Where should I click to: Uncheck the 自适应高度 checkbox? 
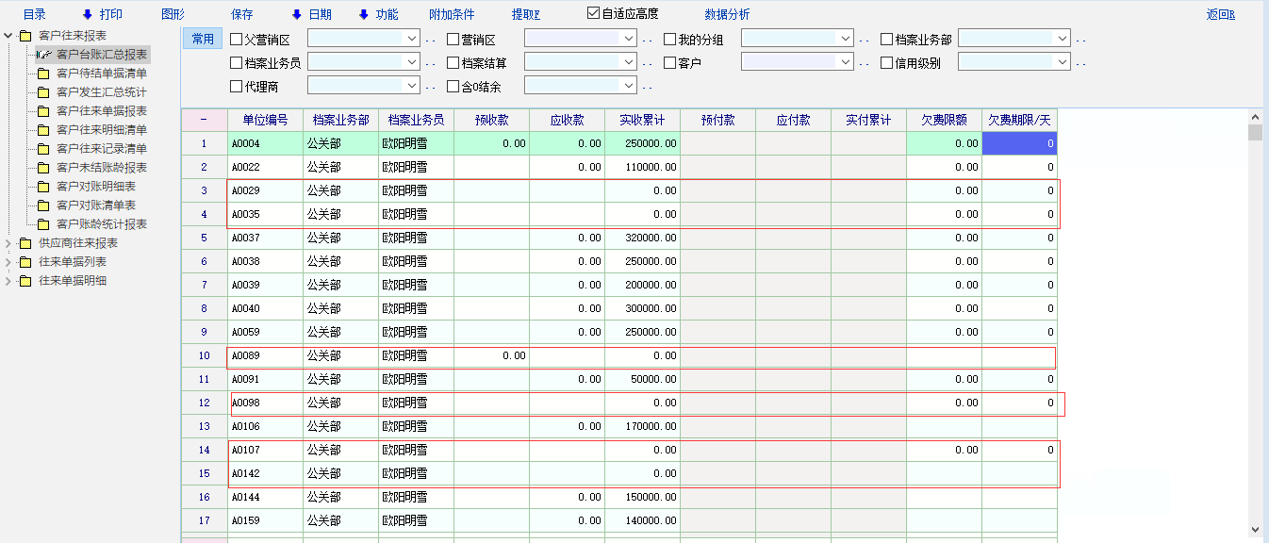click(x=593, y=13)
